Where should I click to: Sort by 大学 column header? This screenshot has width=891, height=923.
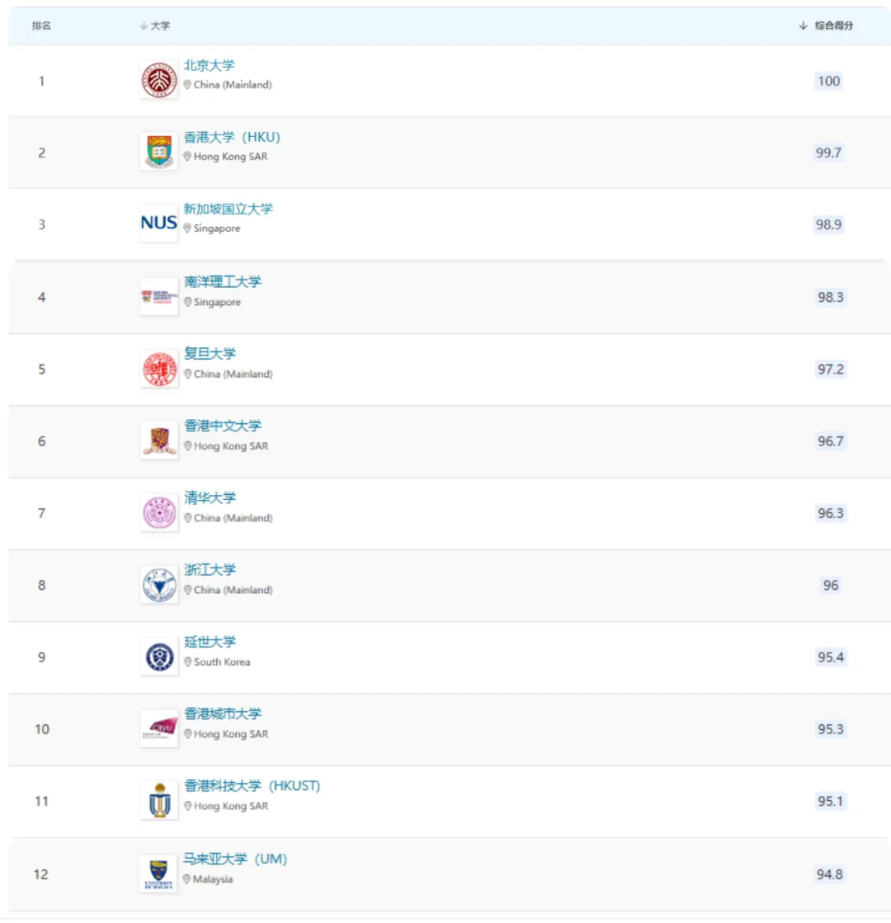coord(155,26)
